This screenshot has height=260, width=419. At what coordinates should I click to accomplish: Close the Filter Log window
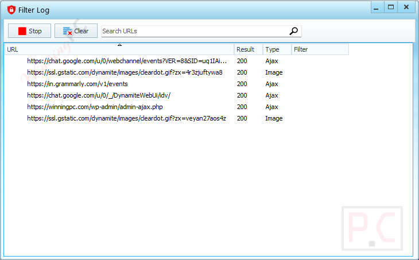pyautogui.click(x=406, y=7)
